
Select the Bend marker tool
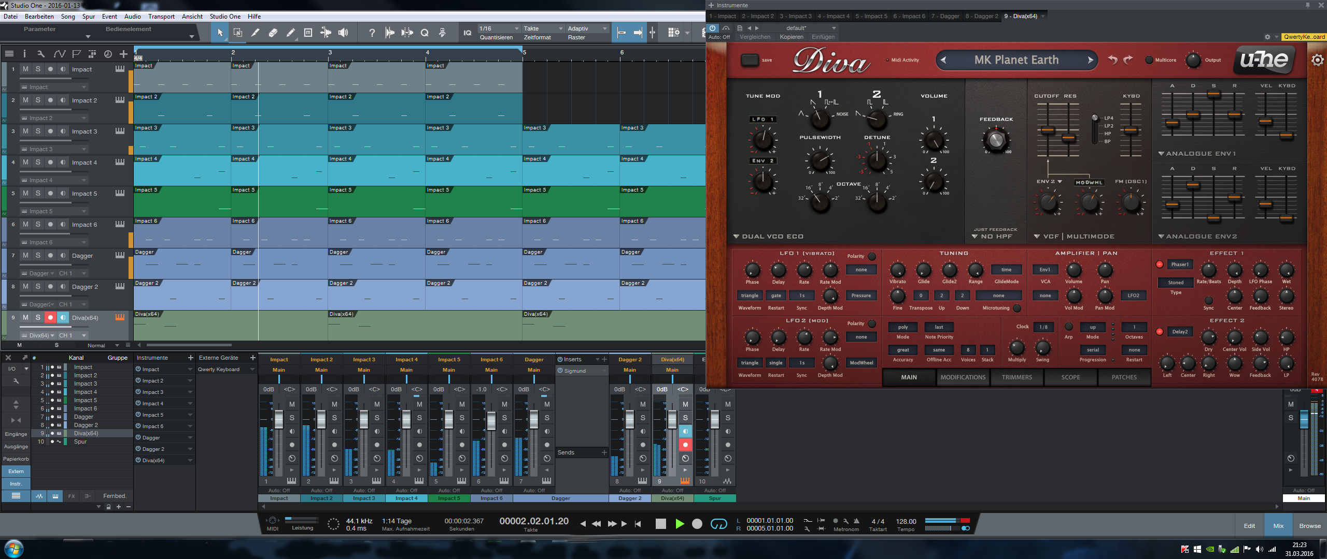326,33
